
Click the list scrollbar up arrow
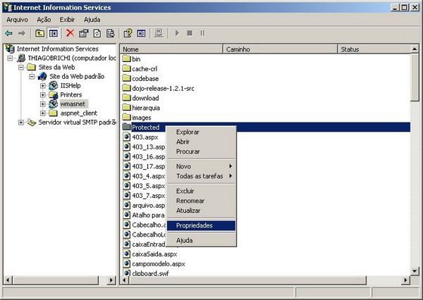click(x=415, y=49)
